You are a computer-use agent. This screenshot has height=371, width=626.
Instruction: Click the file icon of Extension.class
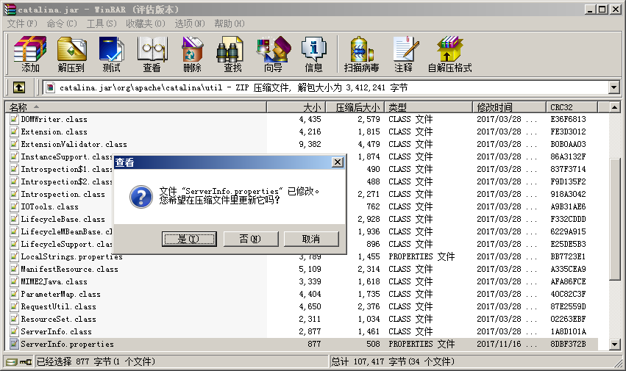pos(15,132)
